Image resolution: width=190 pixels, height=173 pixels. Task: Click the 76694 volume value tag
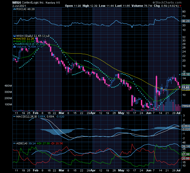coord(185,106)
